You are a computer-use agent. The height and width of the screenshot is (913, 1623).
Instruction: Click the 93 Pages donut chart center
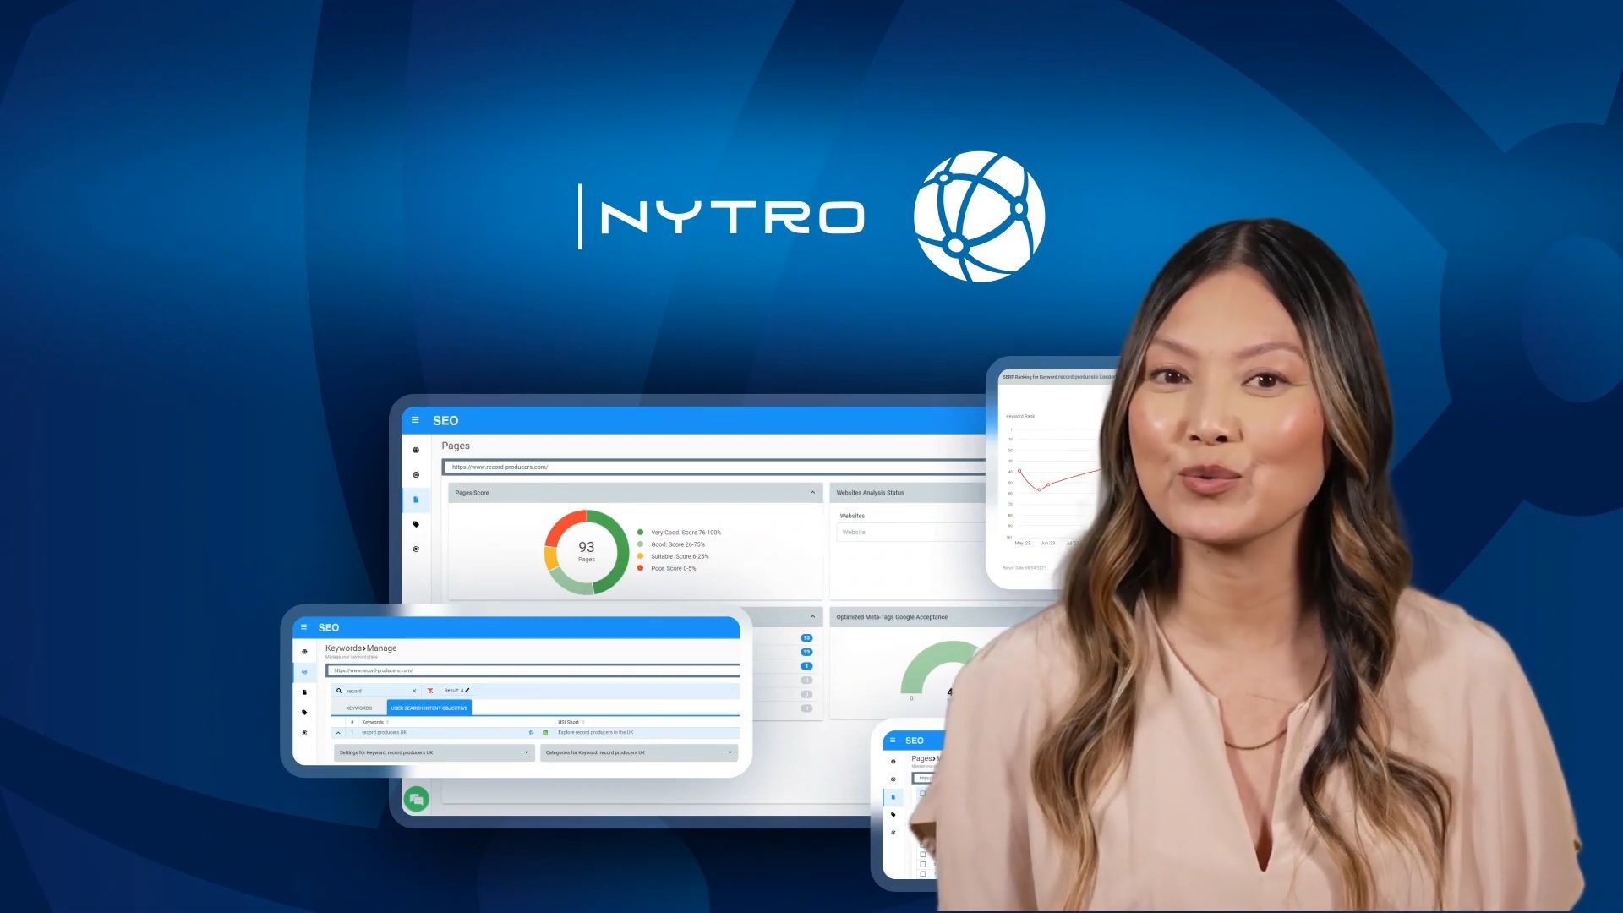586,551
